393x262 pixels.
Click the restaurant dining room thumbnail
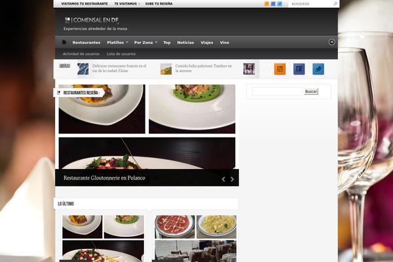point(195,251)
